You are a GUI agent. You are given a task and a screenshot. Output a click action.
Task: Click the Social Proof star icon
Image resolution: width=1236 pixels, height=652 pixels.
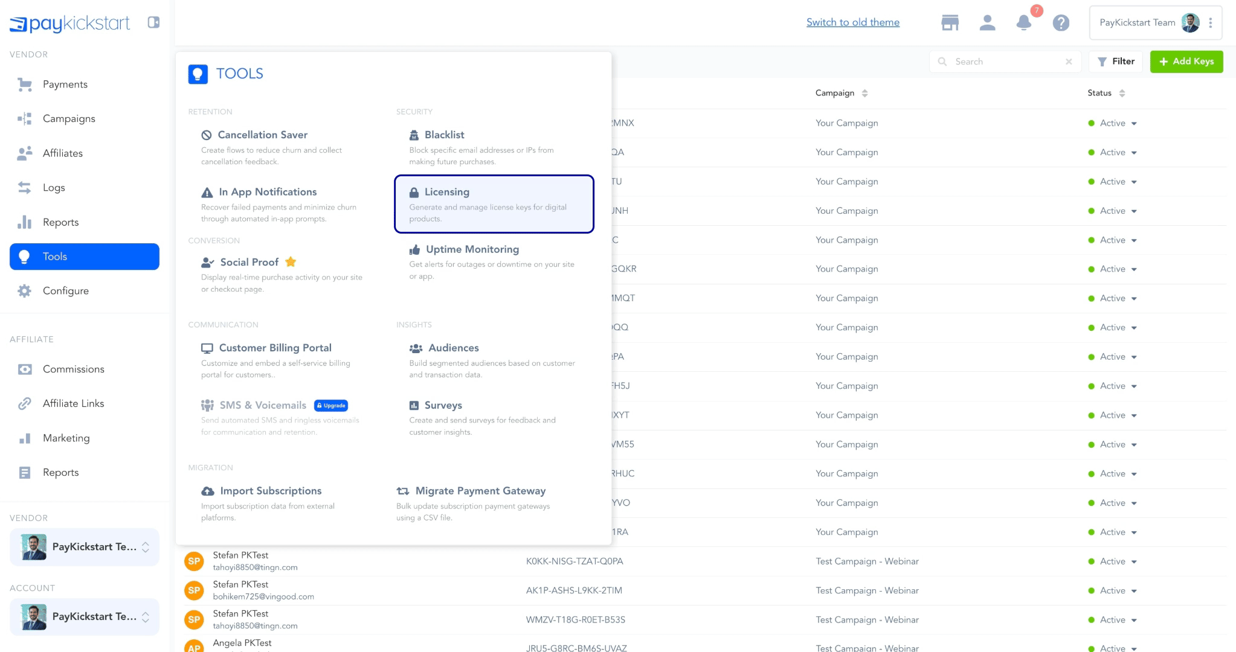click(x=291, y=261)
